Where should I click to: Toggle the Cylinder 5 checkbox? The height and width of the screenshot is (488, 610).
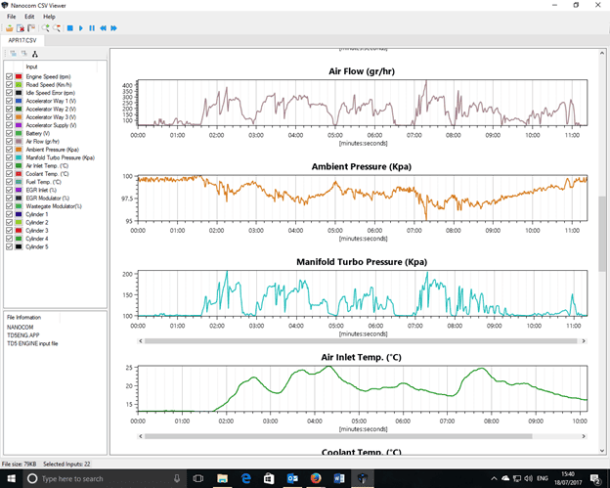coord(10,246)
